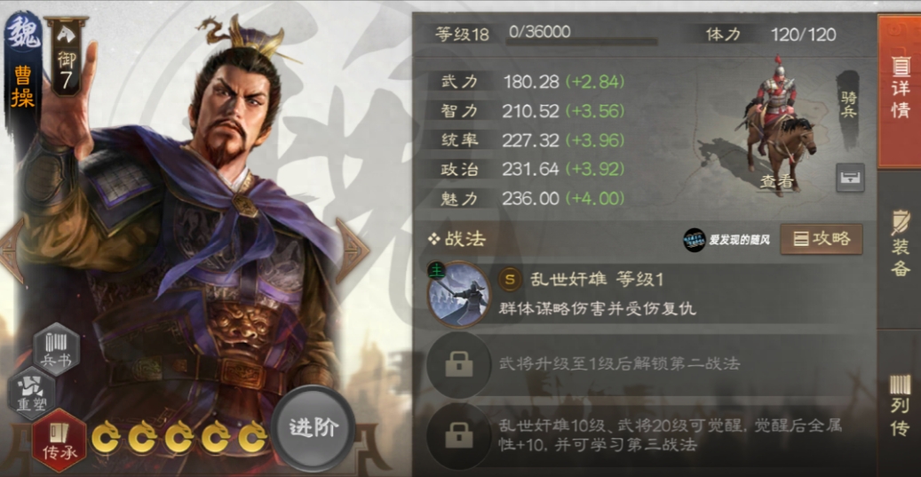921x477 pixels.
Task: Click the 魏 faction emblem
Action: pyautogui.click(x=23, y=32)
